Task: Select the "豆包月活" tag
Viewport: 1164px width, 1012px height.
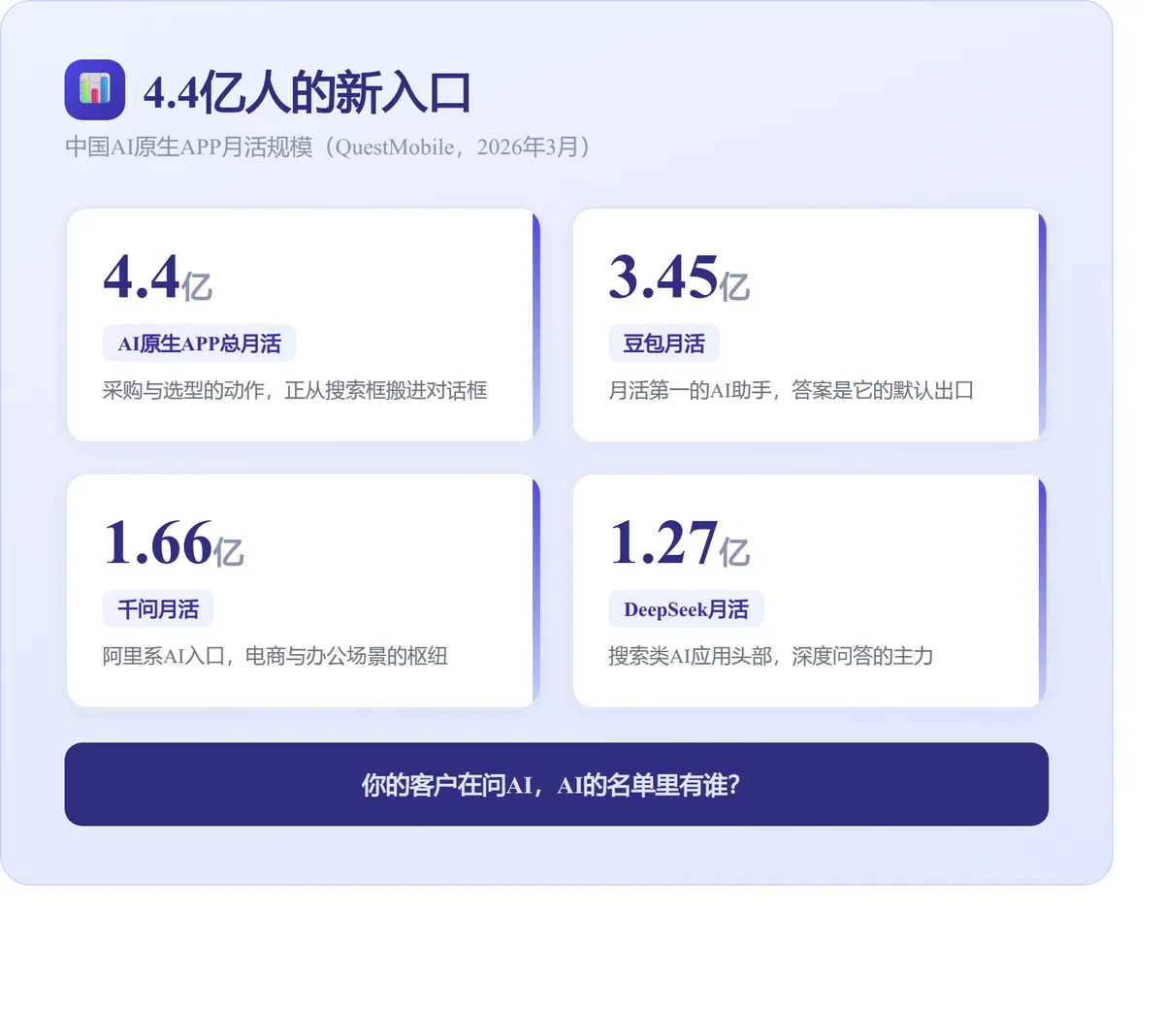Action: 663,343
